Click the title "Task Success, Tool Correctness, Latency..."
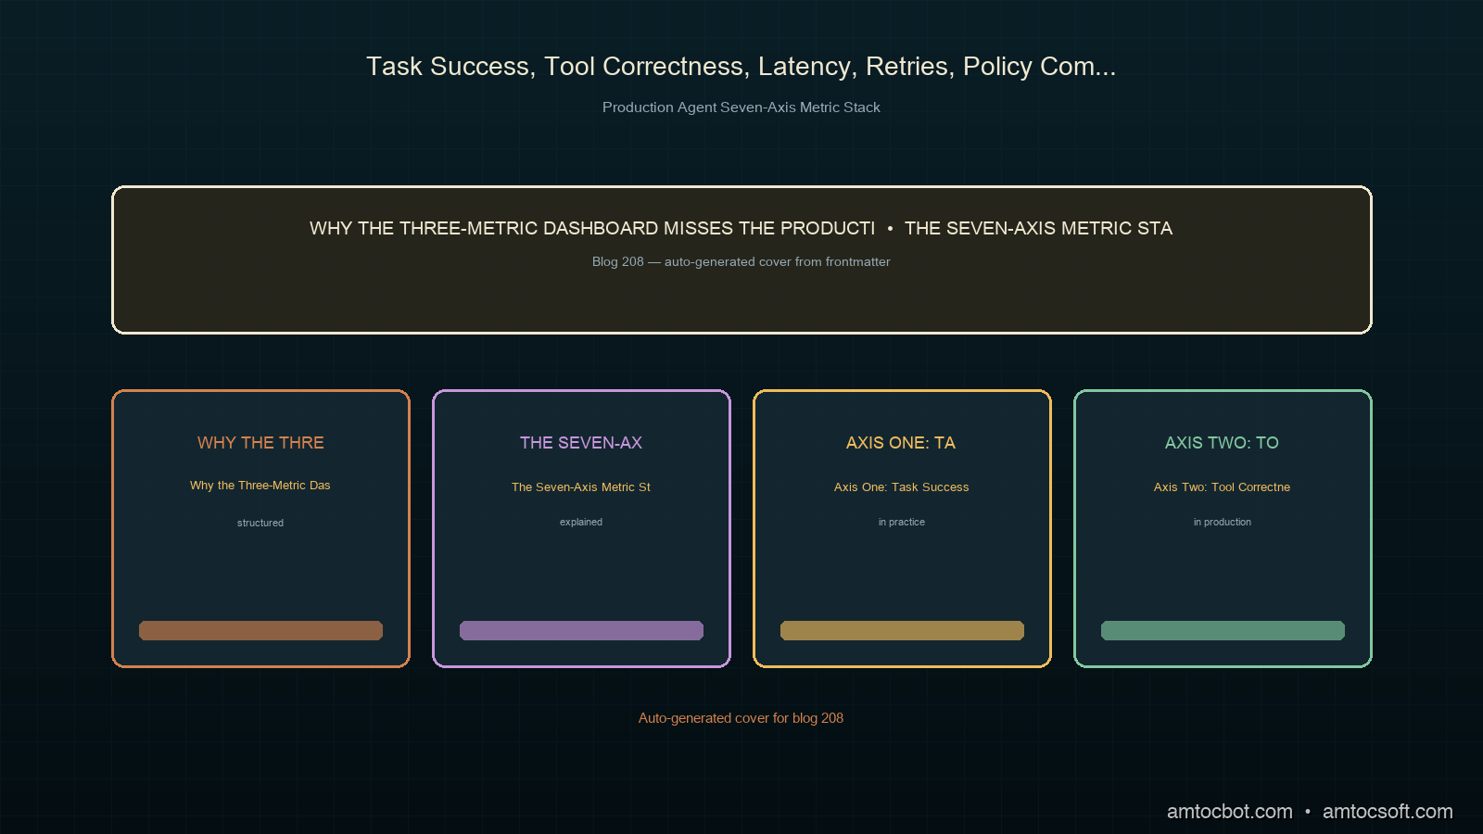1483x834 pixels. 741,67
